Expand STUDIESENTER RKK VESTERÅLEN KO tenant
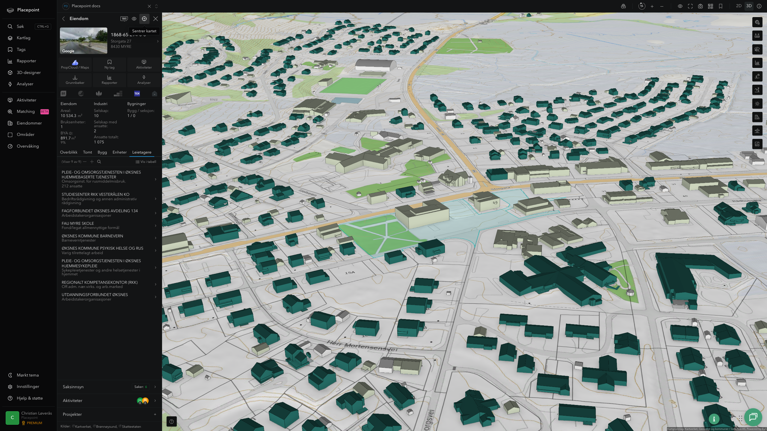 [x=109, y=198]
